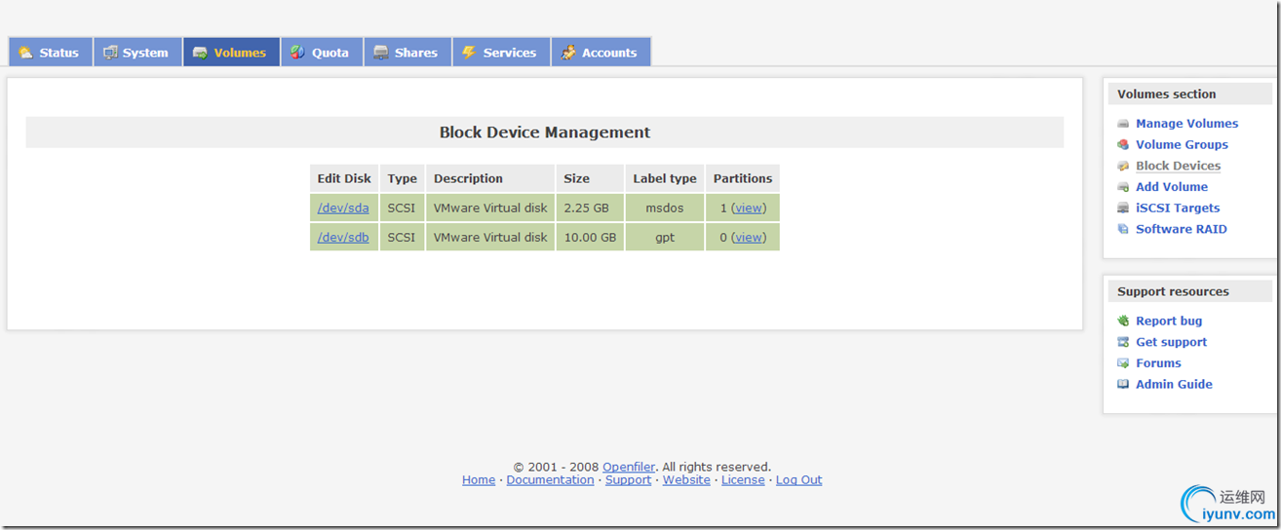Click the iSCSI Targets sidebar icon
1281x530 pixels.
tap(1123, 208)
